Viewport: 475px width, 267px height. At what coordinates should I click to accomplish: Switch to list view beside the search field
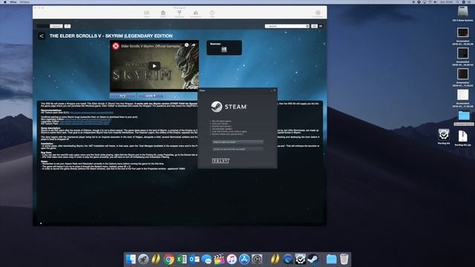(321, 27)
